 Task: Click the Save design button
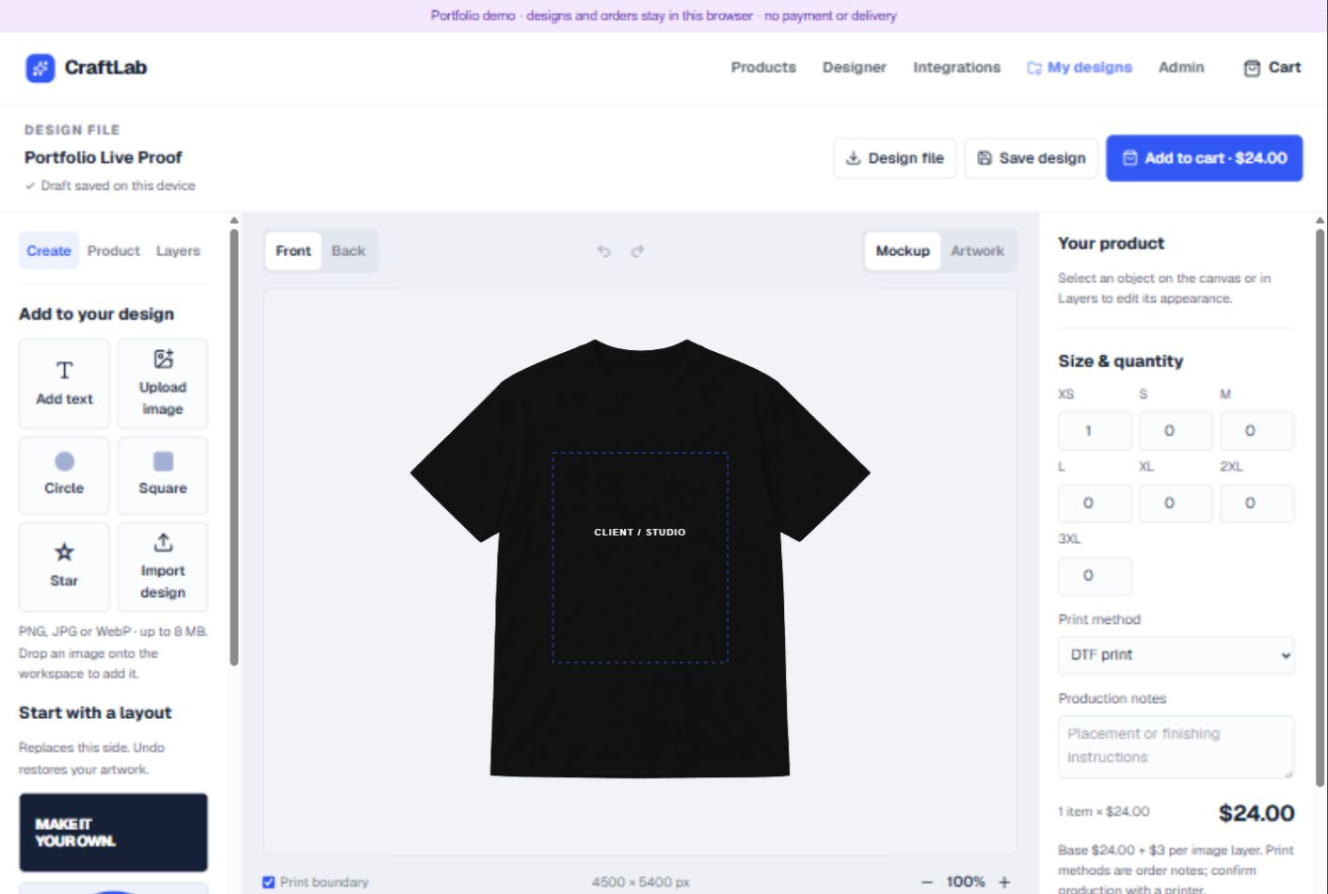pyautogui.click(x=1032, y=158)
